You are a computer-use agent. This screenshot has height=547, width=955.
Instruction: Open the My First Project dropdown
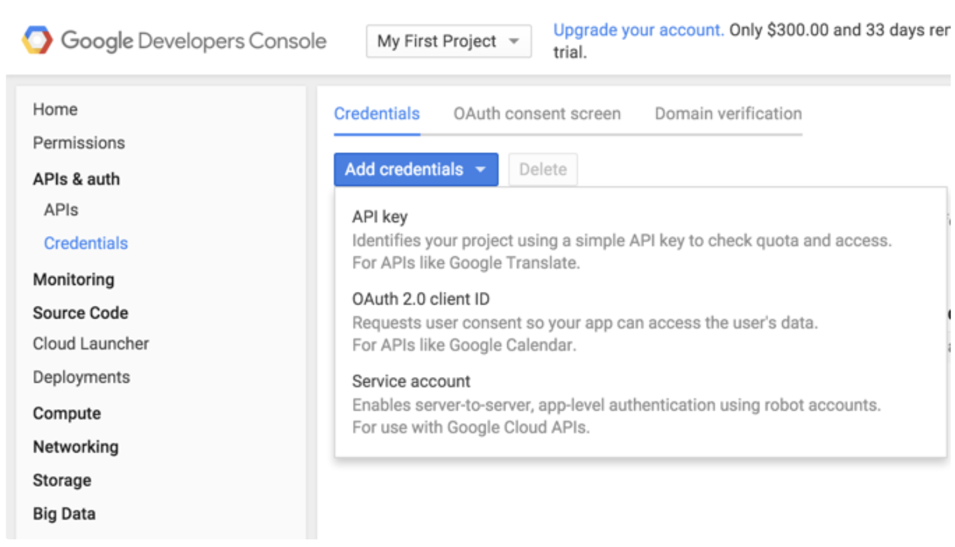point(448,41)
